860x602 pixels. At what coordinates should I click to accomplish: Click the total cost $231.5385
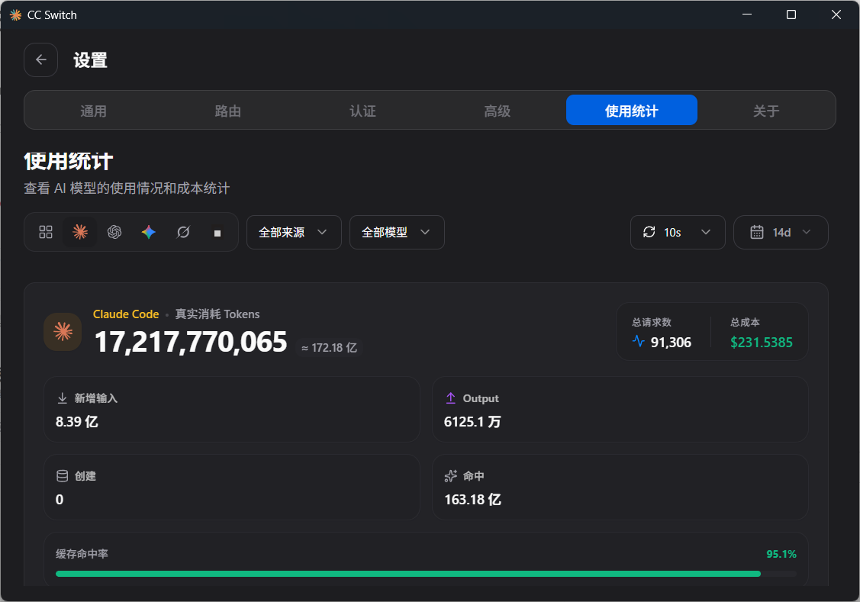tap(762, 342)
